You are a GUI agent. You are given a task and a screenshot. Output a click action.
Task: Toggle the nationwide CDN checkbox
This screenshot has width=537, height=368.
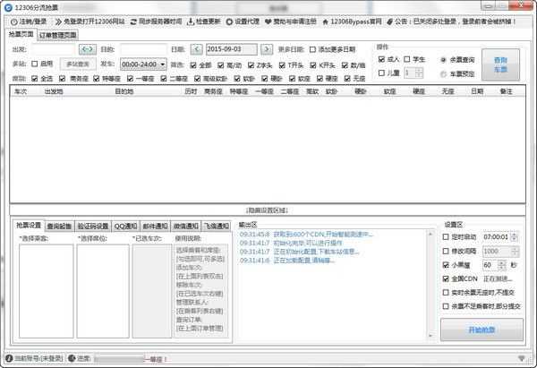446,278
